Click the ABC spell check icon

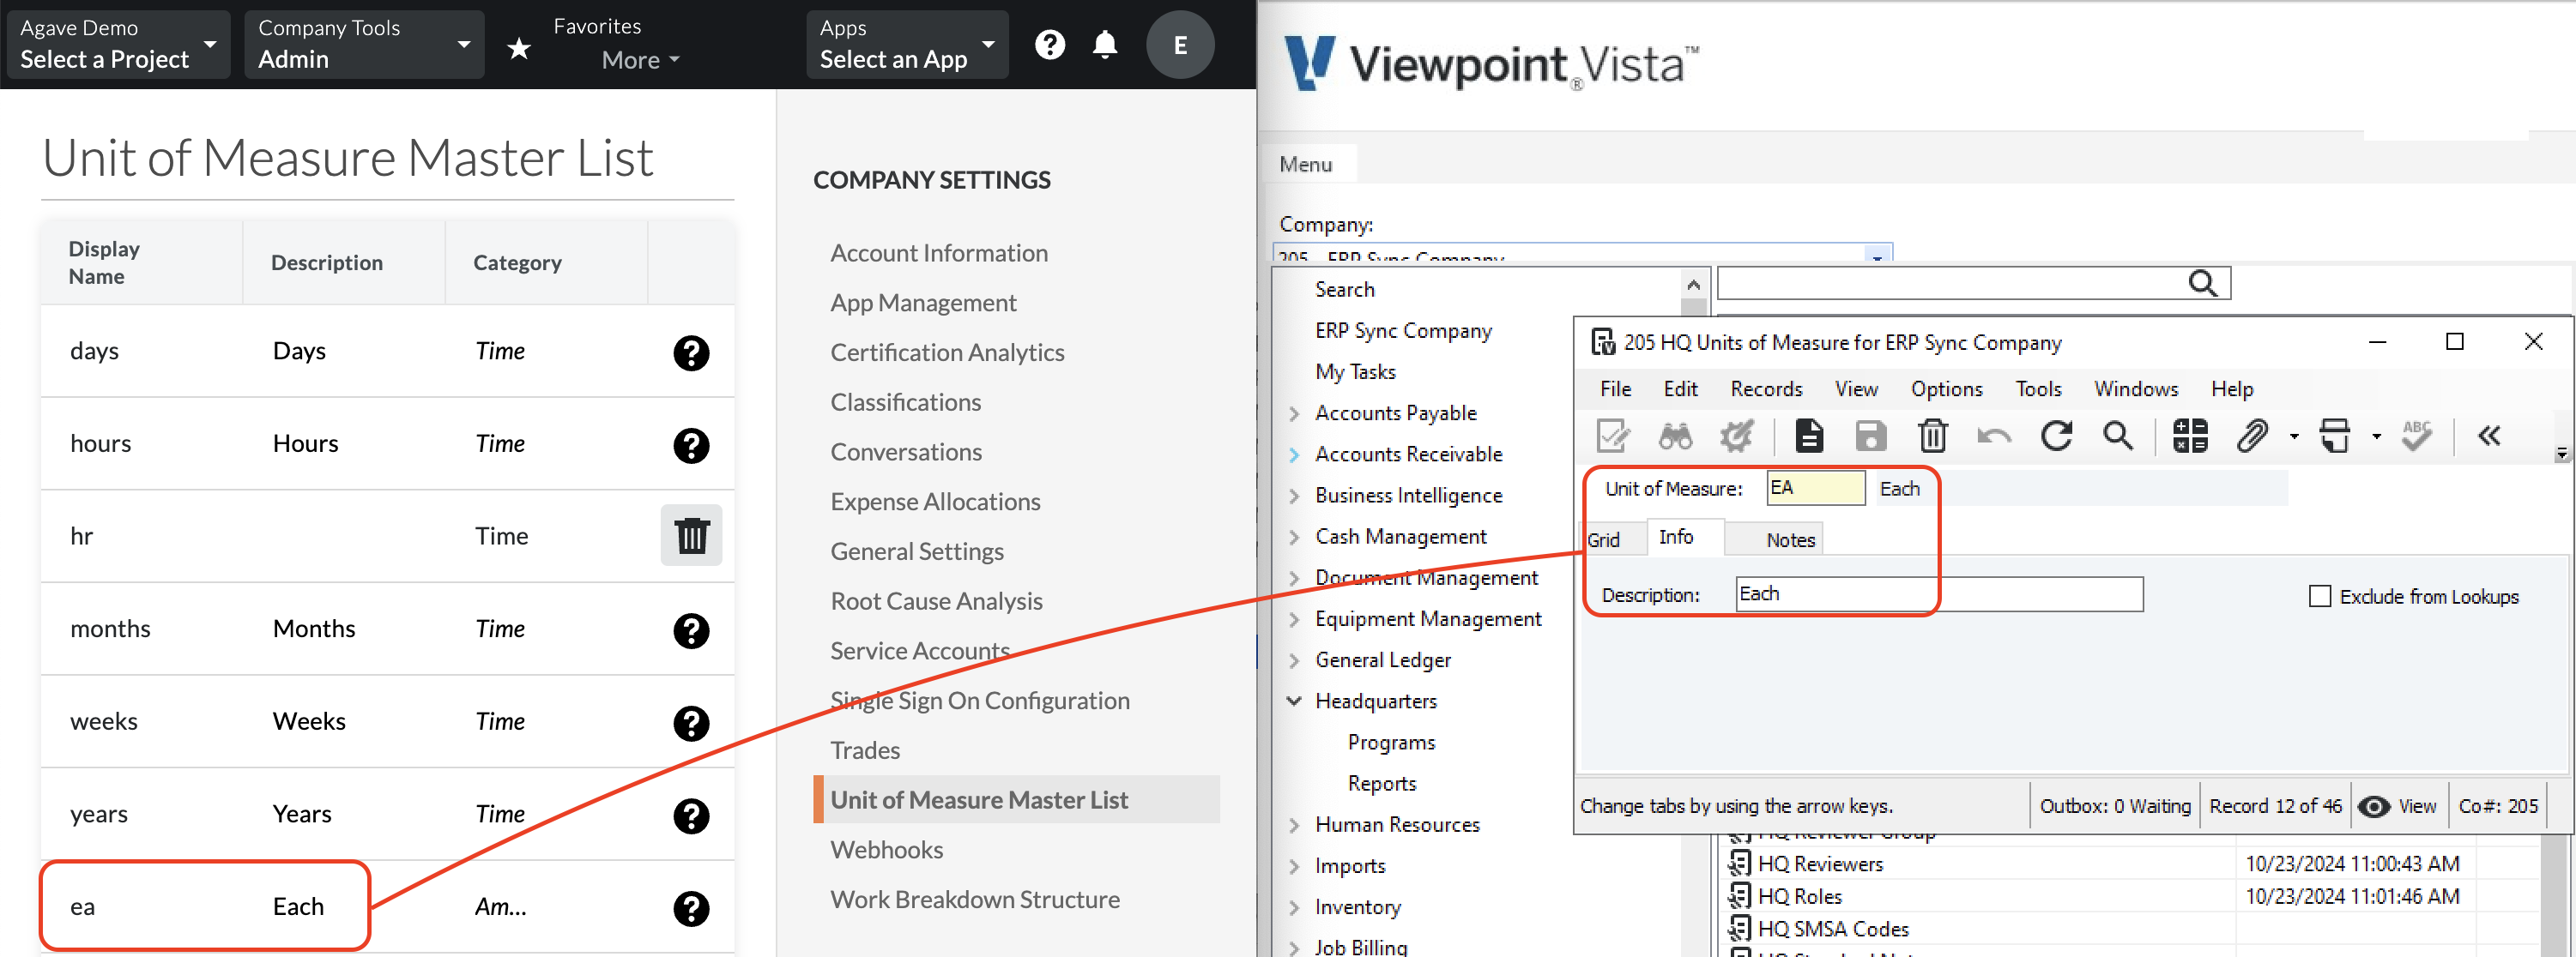pos(2416,436)
